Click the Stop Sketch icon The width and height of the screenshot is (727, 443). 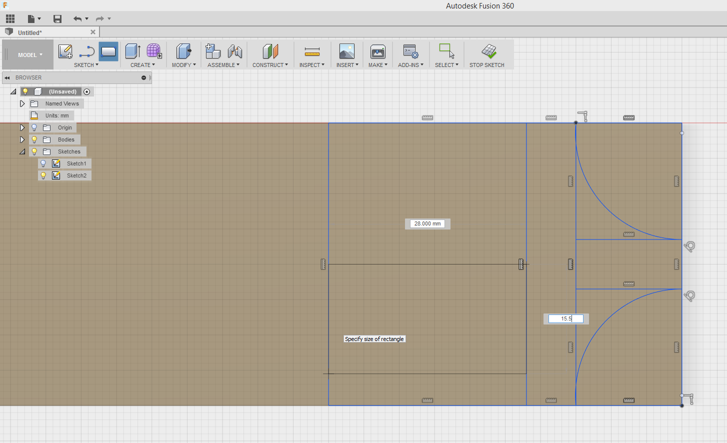[489, 51]
